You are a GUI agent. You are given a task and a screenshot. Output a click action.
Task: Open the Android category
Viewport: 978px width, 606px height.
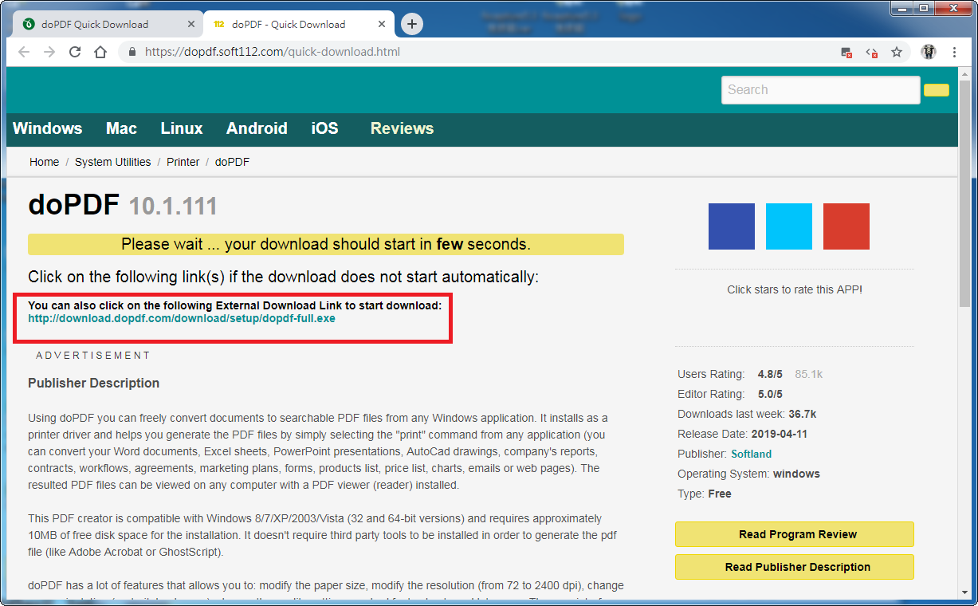pyautogui.click(x=257, y=128)
